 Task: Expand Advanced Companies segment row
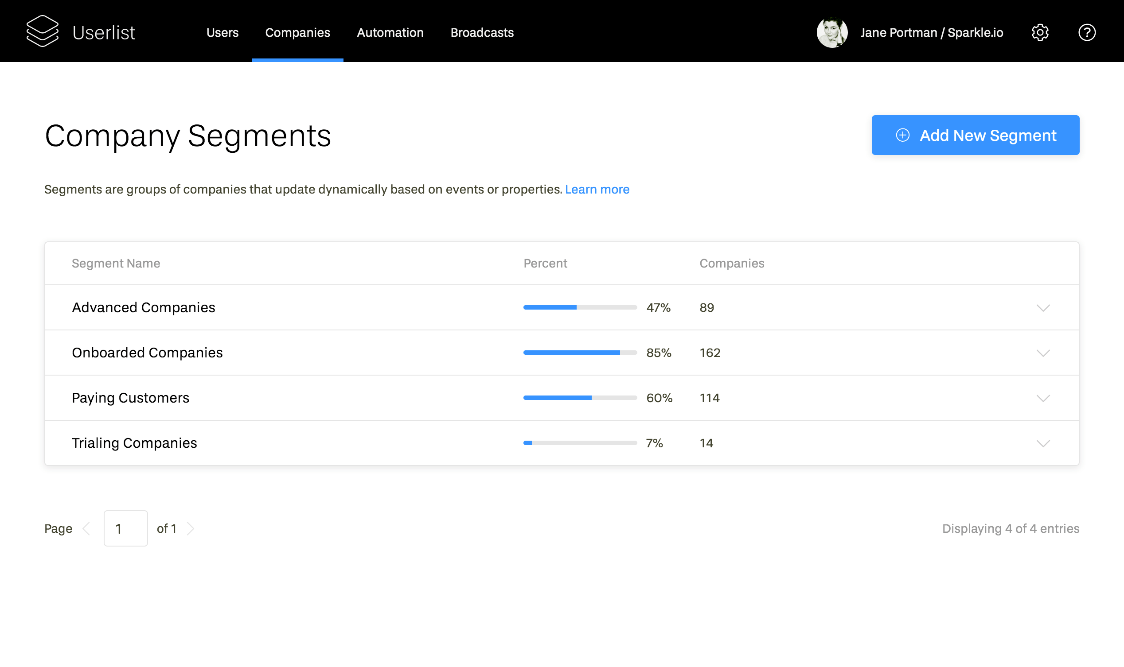click(x=1043, y=307)
